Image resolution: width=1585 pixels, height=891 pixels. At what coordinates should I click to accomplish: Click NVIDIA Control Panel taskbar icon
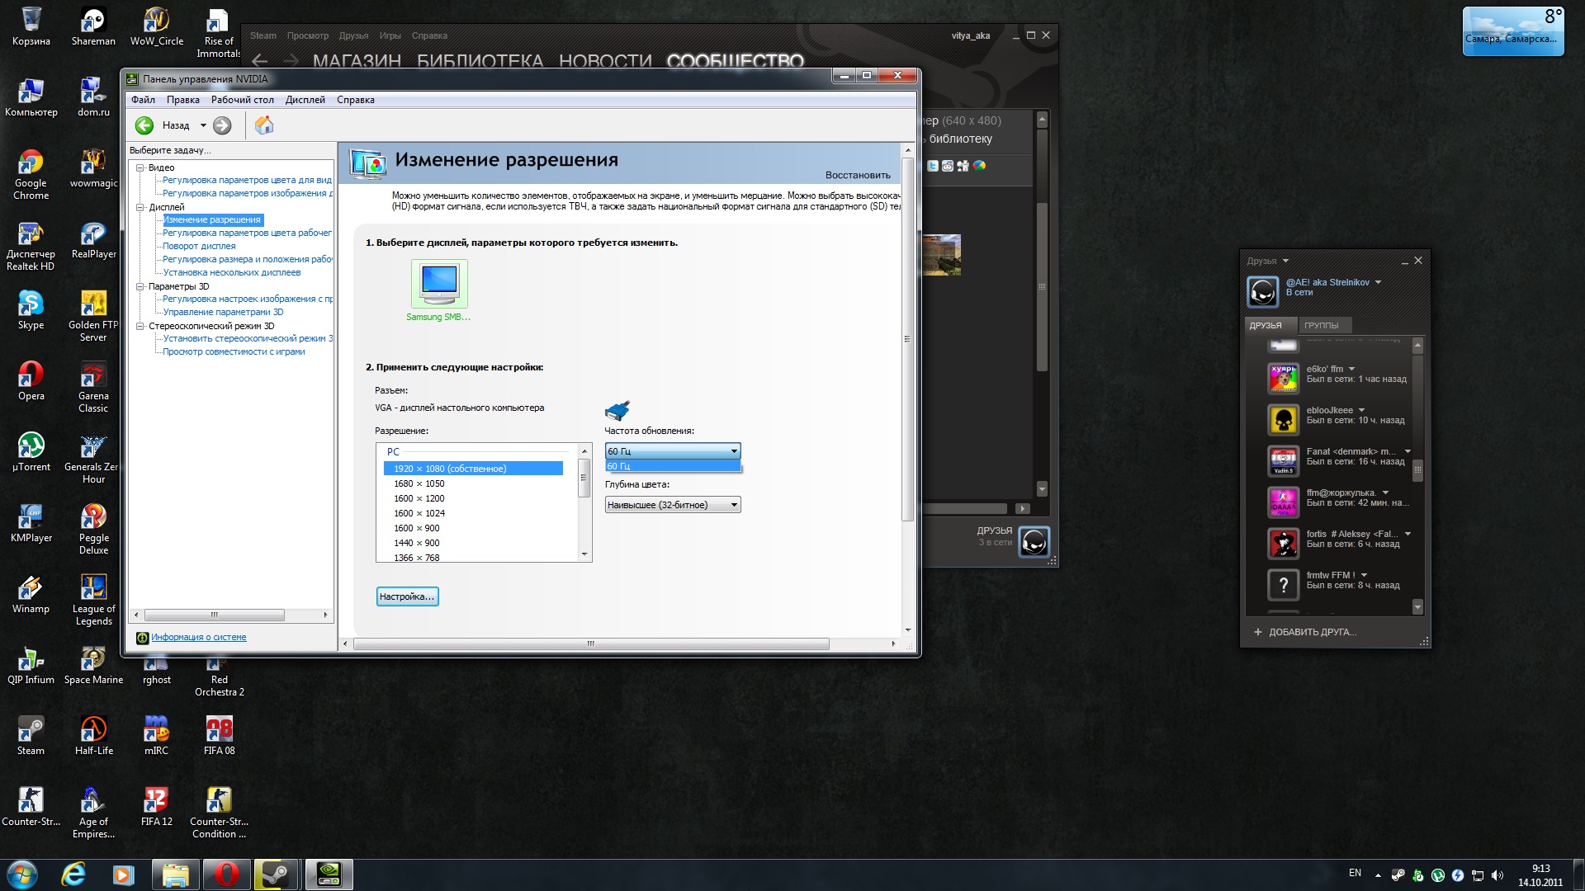coord(329,874)
